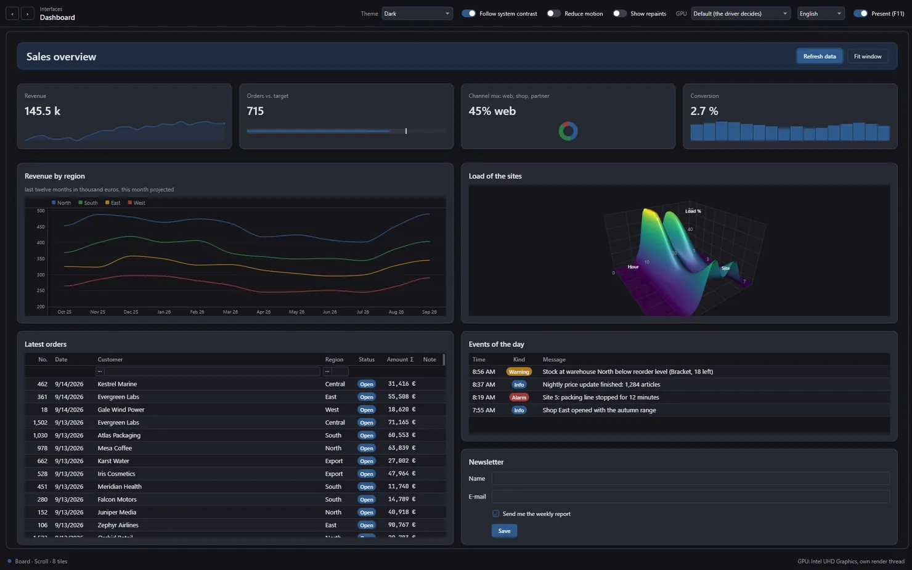Screen dimensions: 912x570
Task: Turn on Show repaints toggle
Action: click(x=619, y=14)
